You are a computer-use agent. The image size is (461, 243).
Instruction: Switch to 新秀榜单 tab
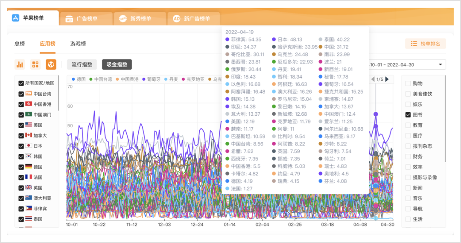point(140,18)
